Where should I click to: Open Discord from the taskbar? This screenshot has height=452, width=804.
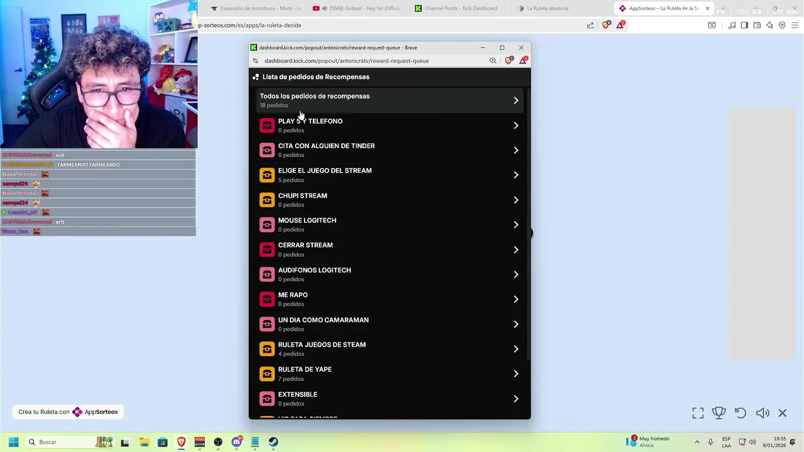tap(237, 442)
